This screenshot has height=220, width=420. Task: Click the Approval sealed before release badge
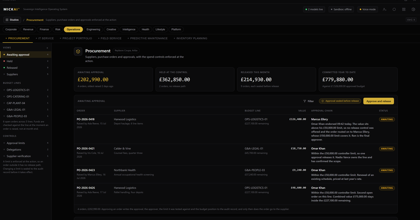(x=340, y=101)
